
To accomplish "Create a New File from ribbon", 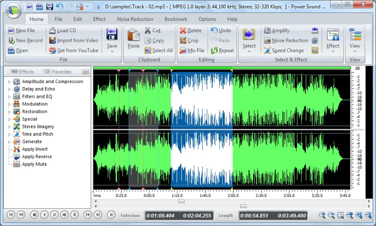I will 21,30.
